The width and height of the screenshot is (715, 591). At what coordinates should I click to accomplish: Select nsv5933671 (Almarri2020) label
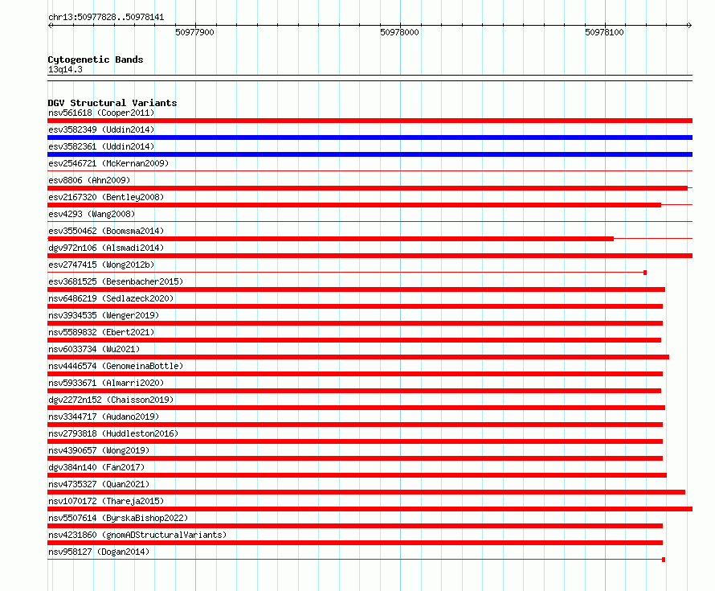click(x=106, y=383)
